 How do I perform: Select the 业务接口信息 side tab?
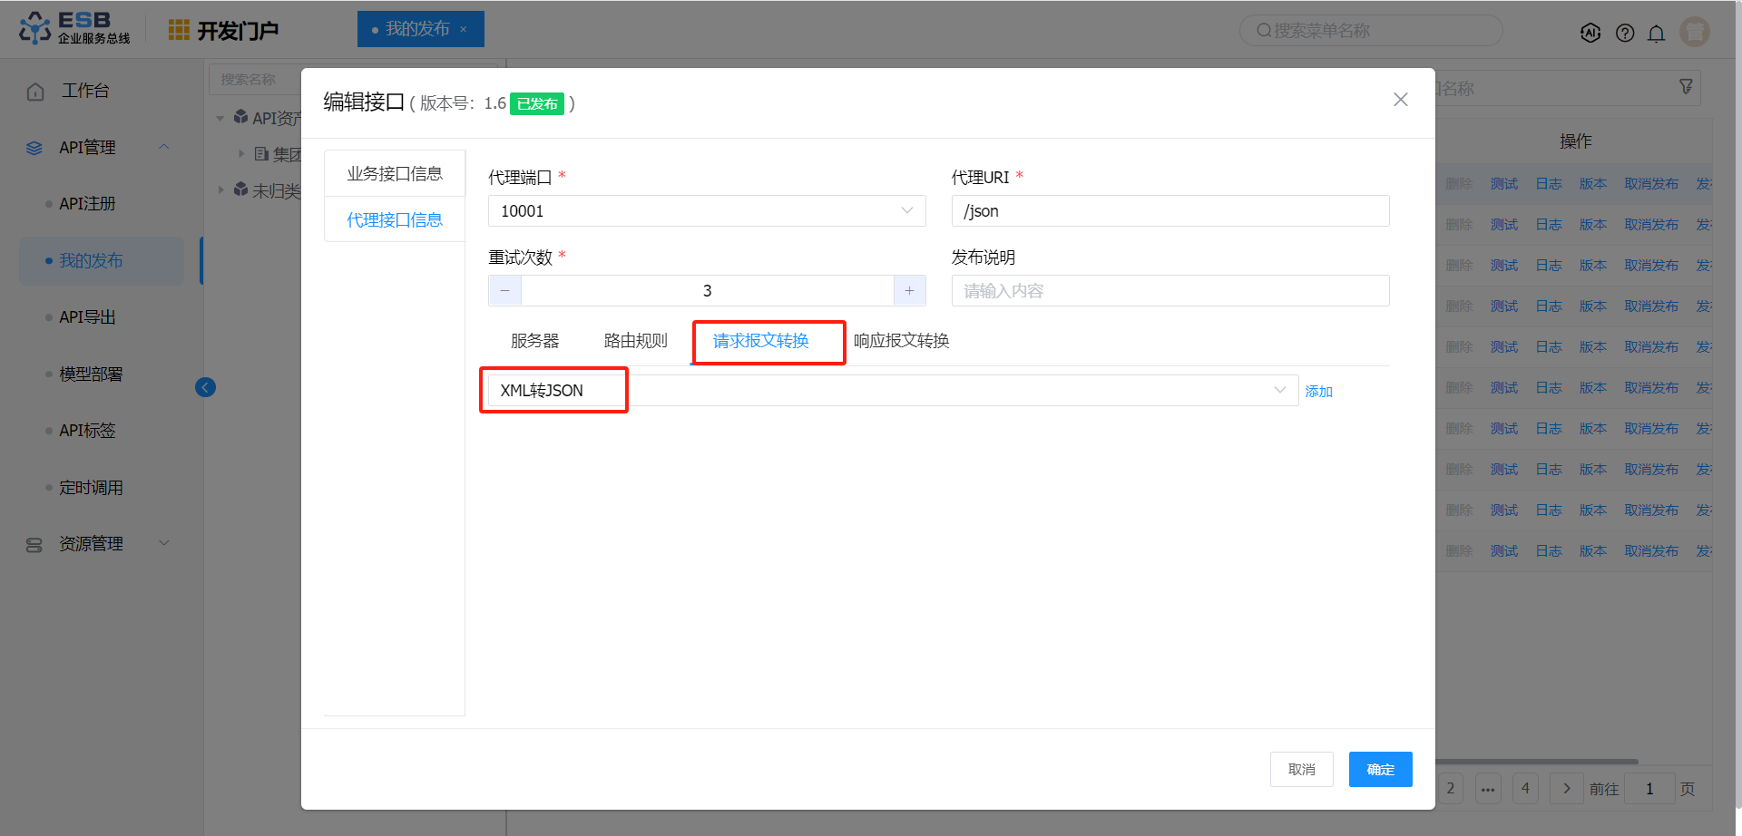click(395, 173)
